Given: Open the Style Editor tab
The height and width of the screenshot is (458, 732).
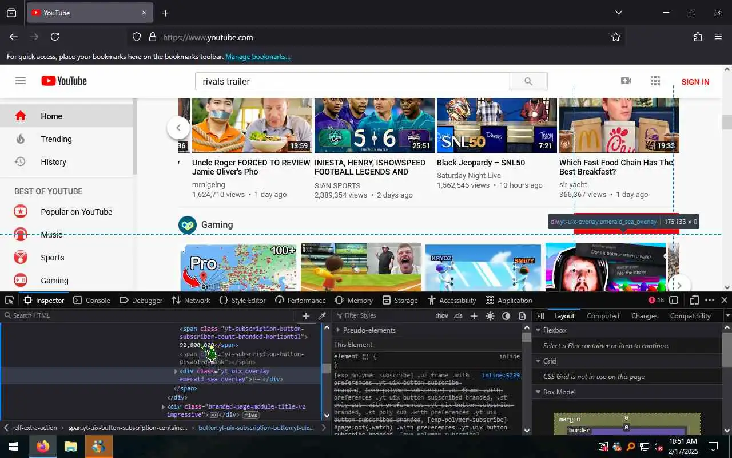Looking at the screenshot, I should click(242, 300).
